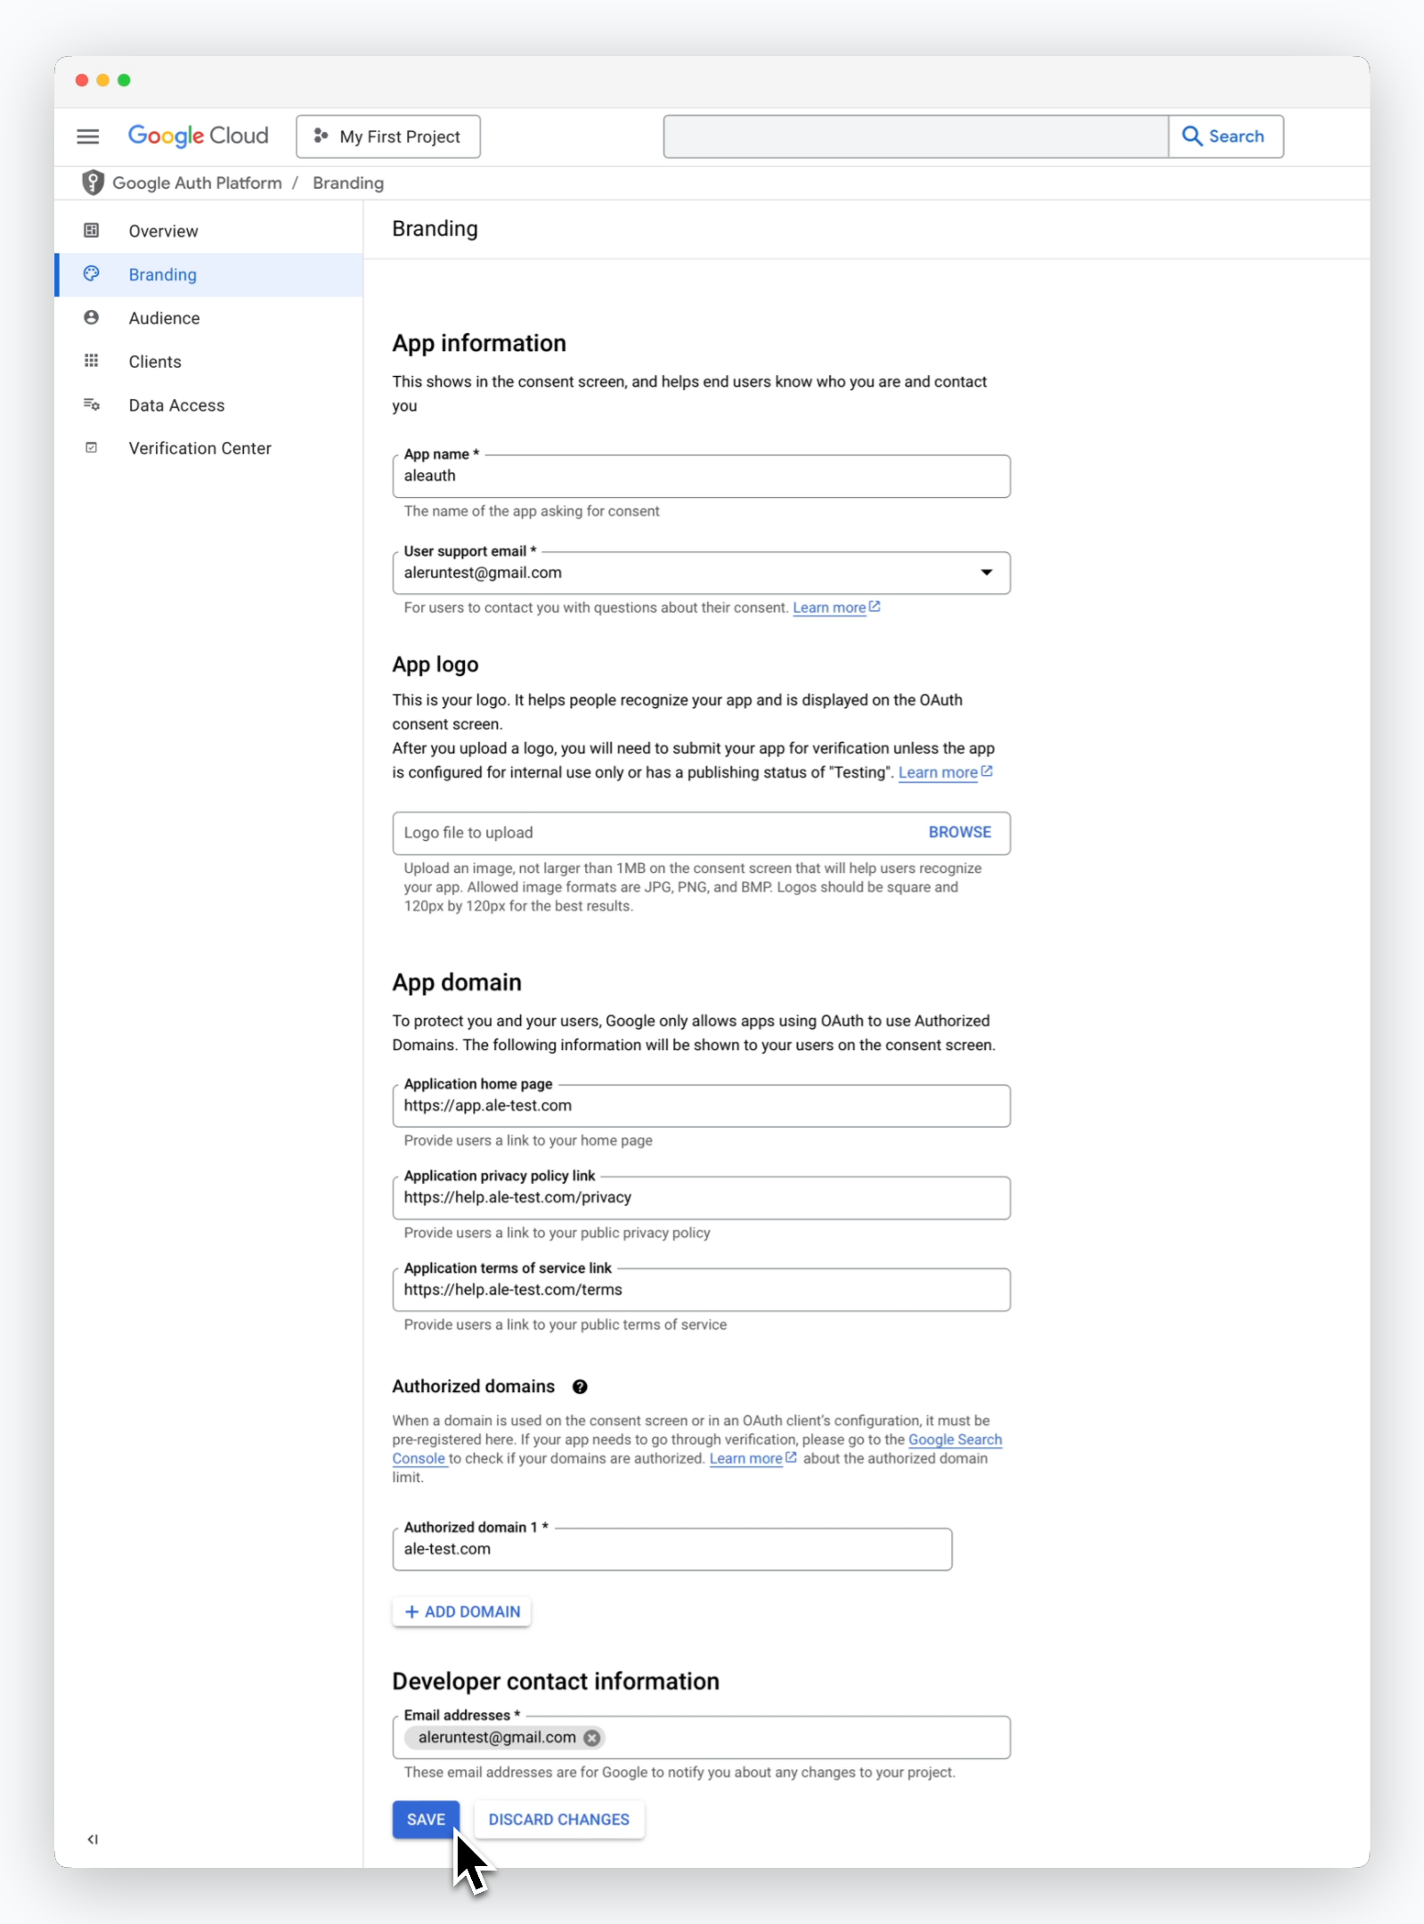Click the ADD DOMAIN button
The height and width of the screenshot is (1924, 1424).
461,1611
